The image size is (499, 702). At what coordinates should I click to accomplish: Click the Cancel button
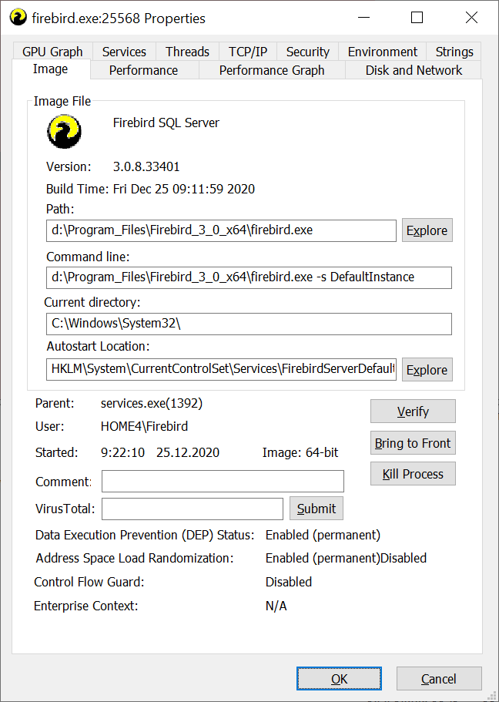click(439, 679)
